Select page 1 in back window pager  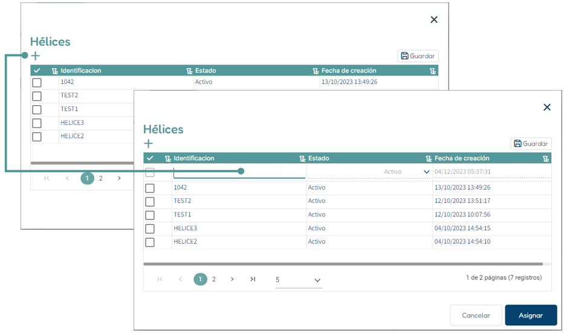pyautogui.click(x=87, y=178)
